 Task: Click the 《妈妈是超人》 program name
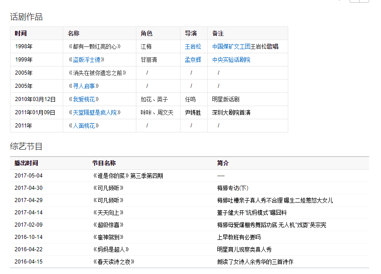[x=111, y=249]
